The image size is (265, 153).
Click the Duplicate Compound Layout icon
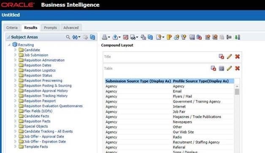(215, 37)
